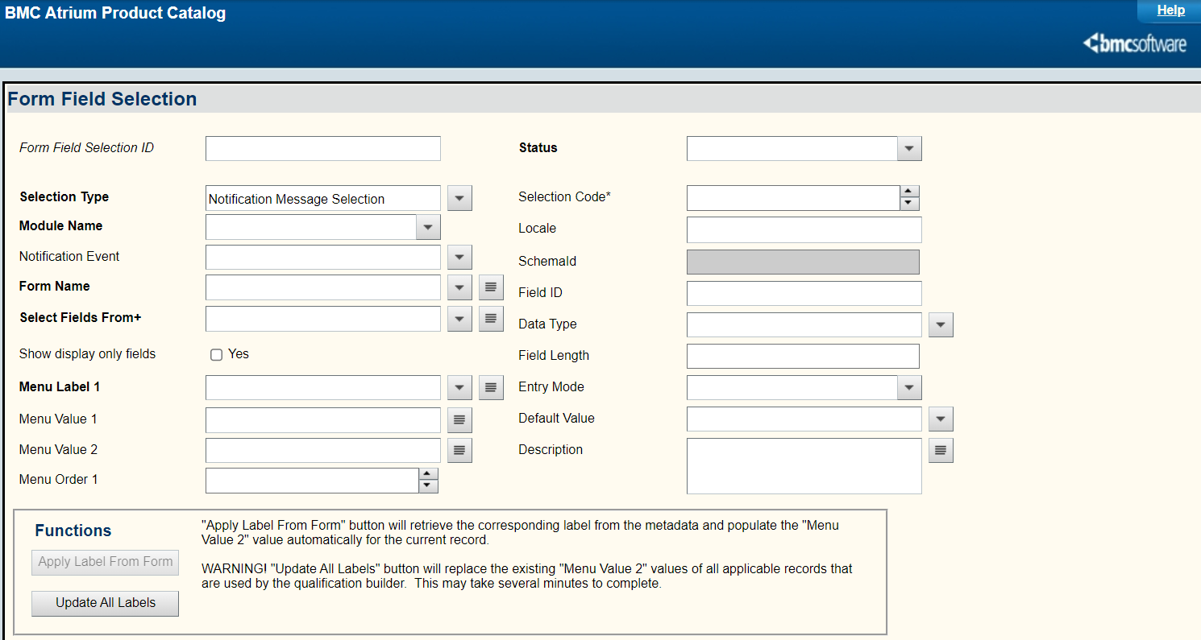
Task: Click the Apply Label From Form button
Action: click(x=106, y=562)
